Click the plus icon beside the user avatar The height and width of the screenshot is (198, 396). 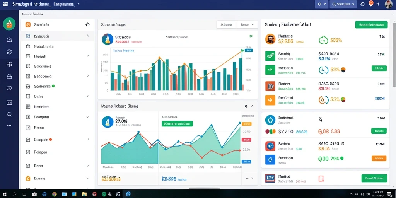click(378, 4)
